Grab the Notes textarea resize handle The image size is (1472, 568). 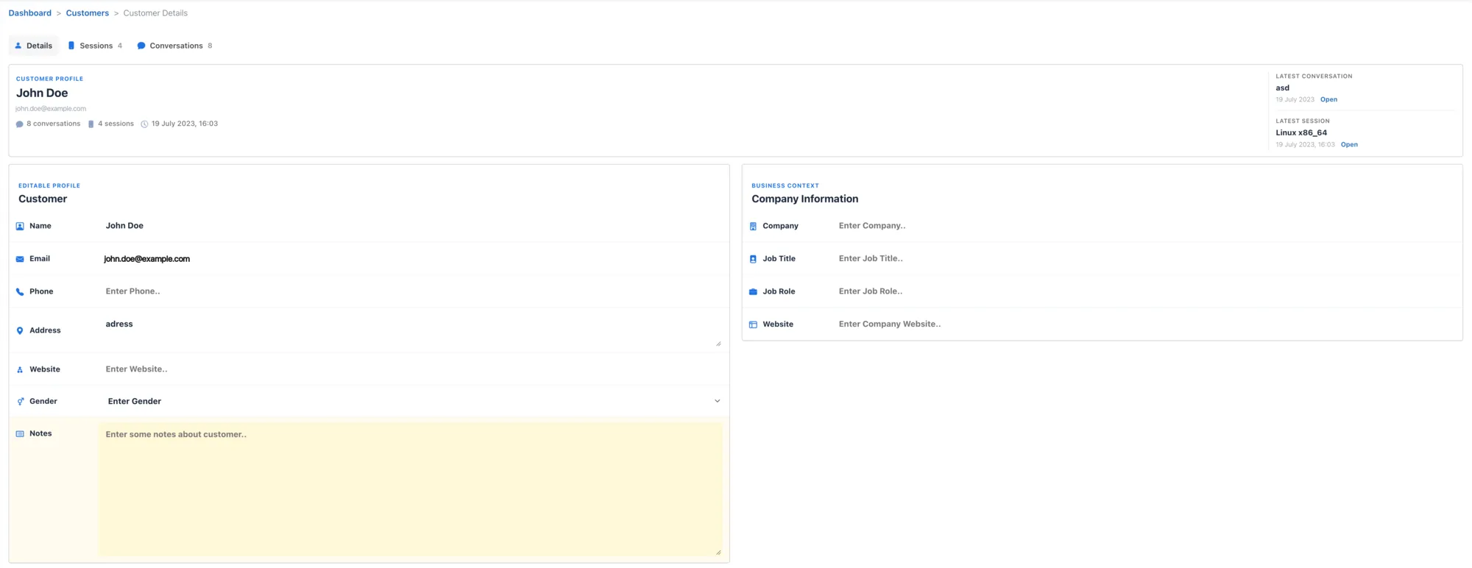718,553
